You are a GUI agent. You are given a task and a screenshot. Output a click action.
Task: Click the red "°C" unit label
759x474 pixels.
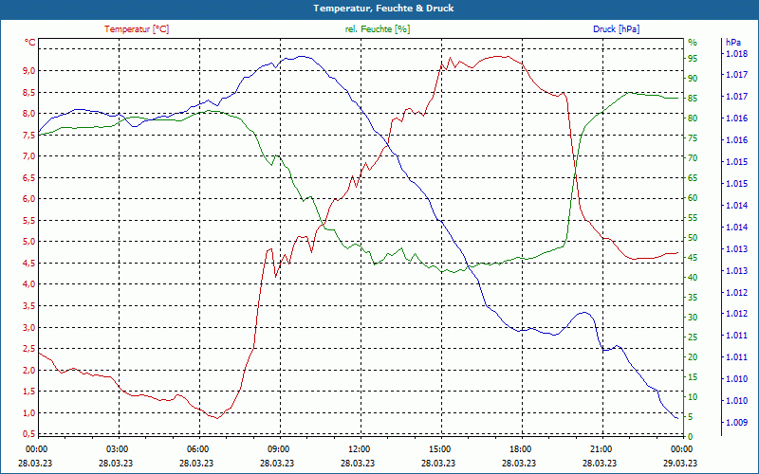pyautogui.click(x=29, y=43)
